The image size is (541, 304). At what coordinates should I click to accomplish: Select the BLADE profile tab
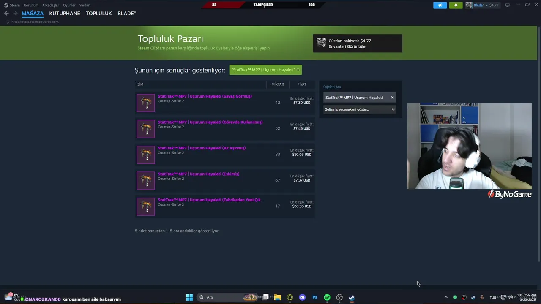click(x=127, y=14)
